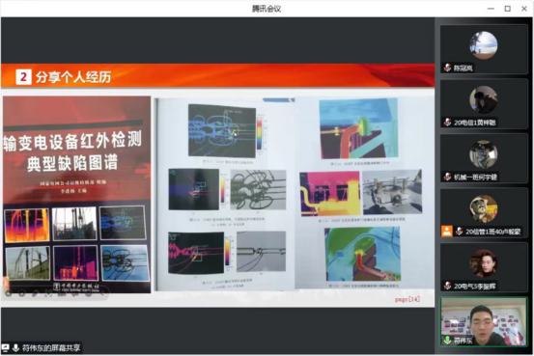The image size is (534, 356).
Task: Click the open book pages photo on the slide
Action: 295,194
